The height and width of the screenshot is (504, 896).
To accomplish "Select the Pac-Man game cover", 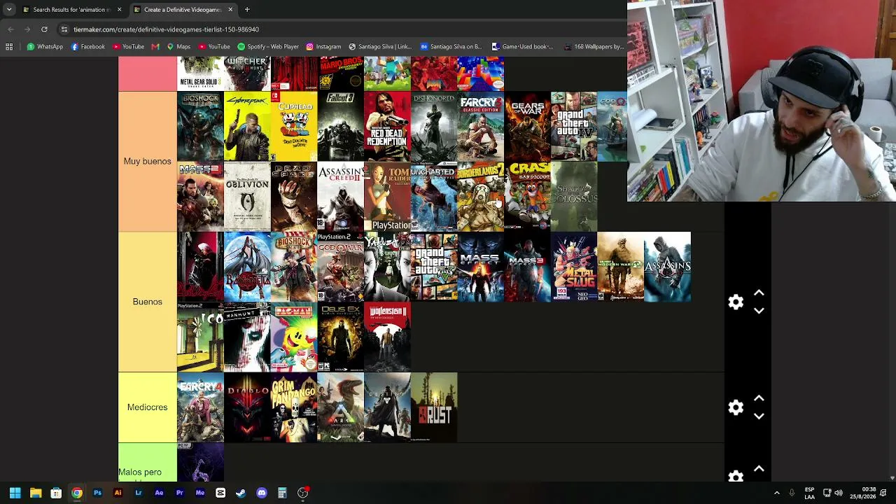I will tap(294, 337).
